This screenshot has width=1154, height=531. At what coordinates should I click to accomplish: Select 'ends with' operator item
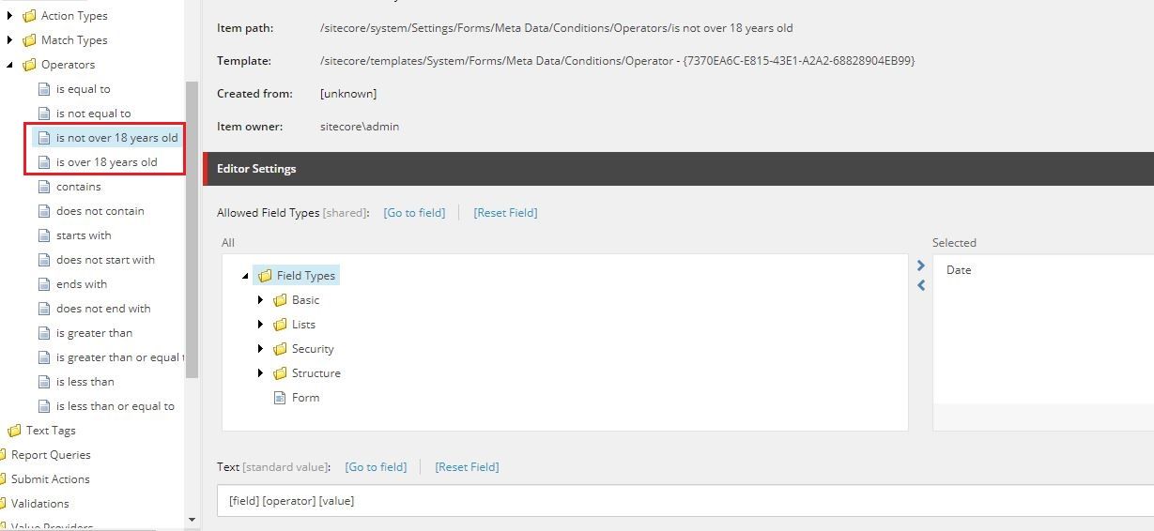pos(81,284)
